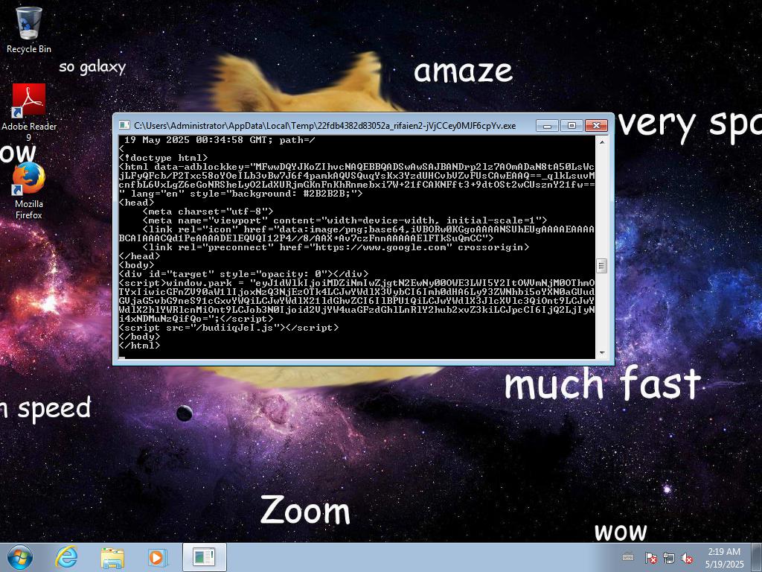Click the 'link rel="preconnect"' line
The height and width of the screenshot is (572, 762).
click(336, 247)
